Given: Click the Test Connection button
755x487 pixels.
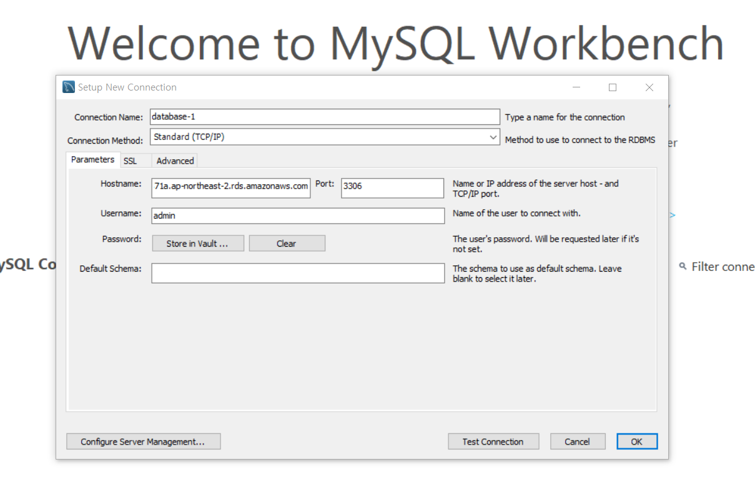Looking at the screenshot, I should point(493,441).
